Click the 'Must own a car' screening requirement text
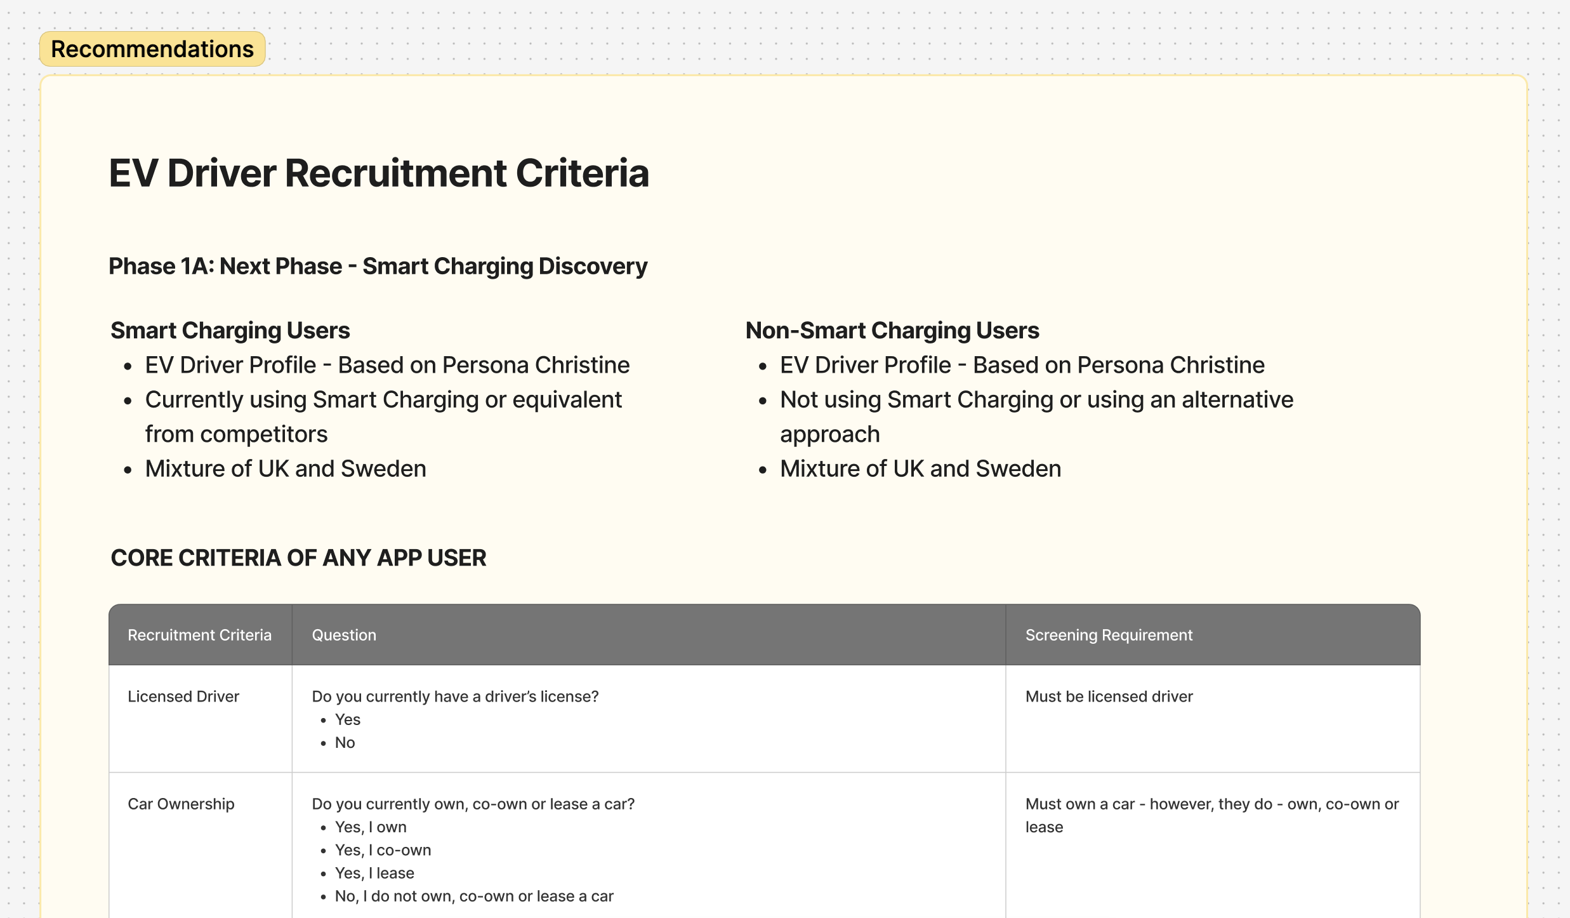 pos(1212,815)
